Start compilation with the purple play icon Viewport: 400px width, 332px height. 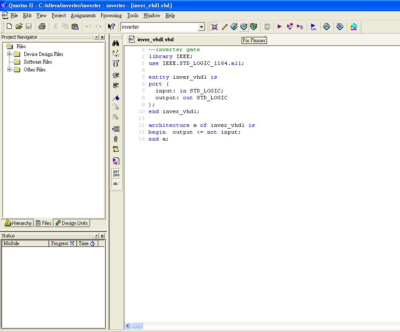(x=280, y=27)
